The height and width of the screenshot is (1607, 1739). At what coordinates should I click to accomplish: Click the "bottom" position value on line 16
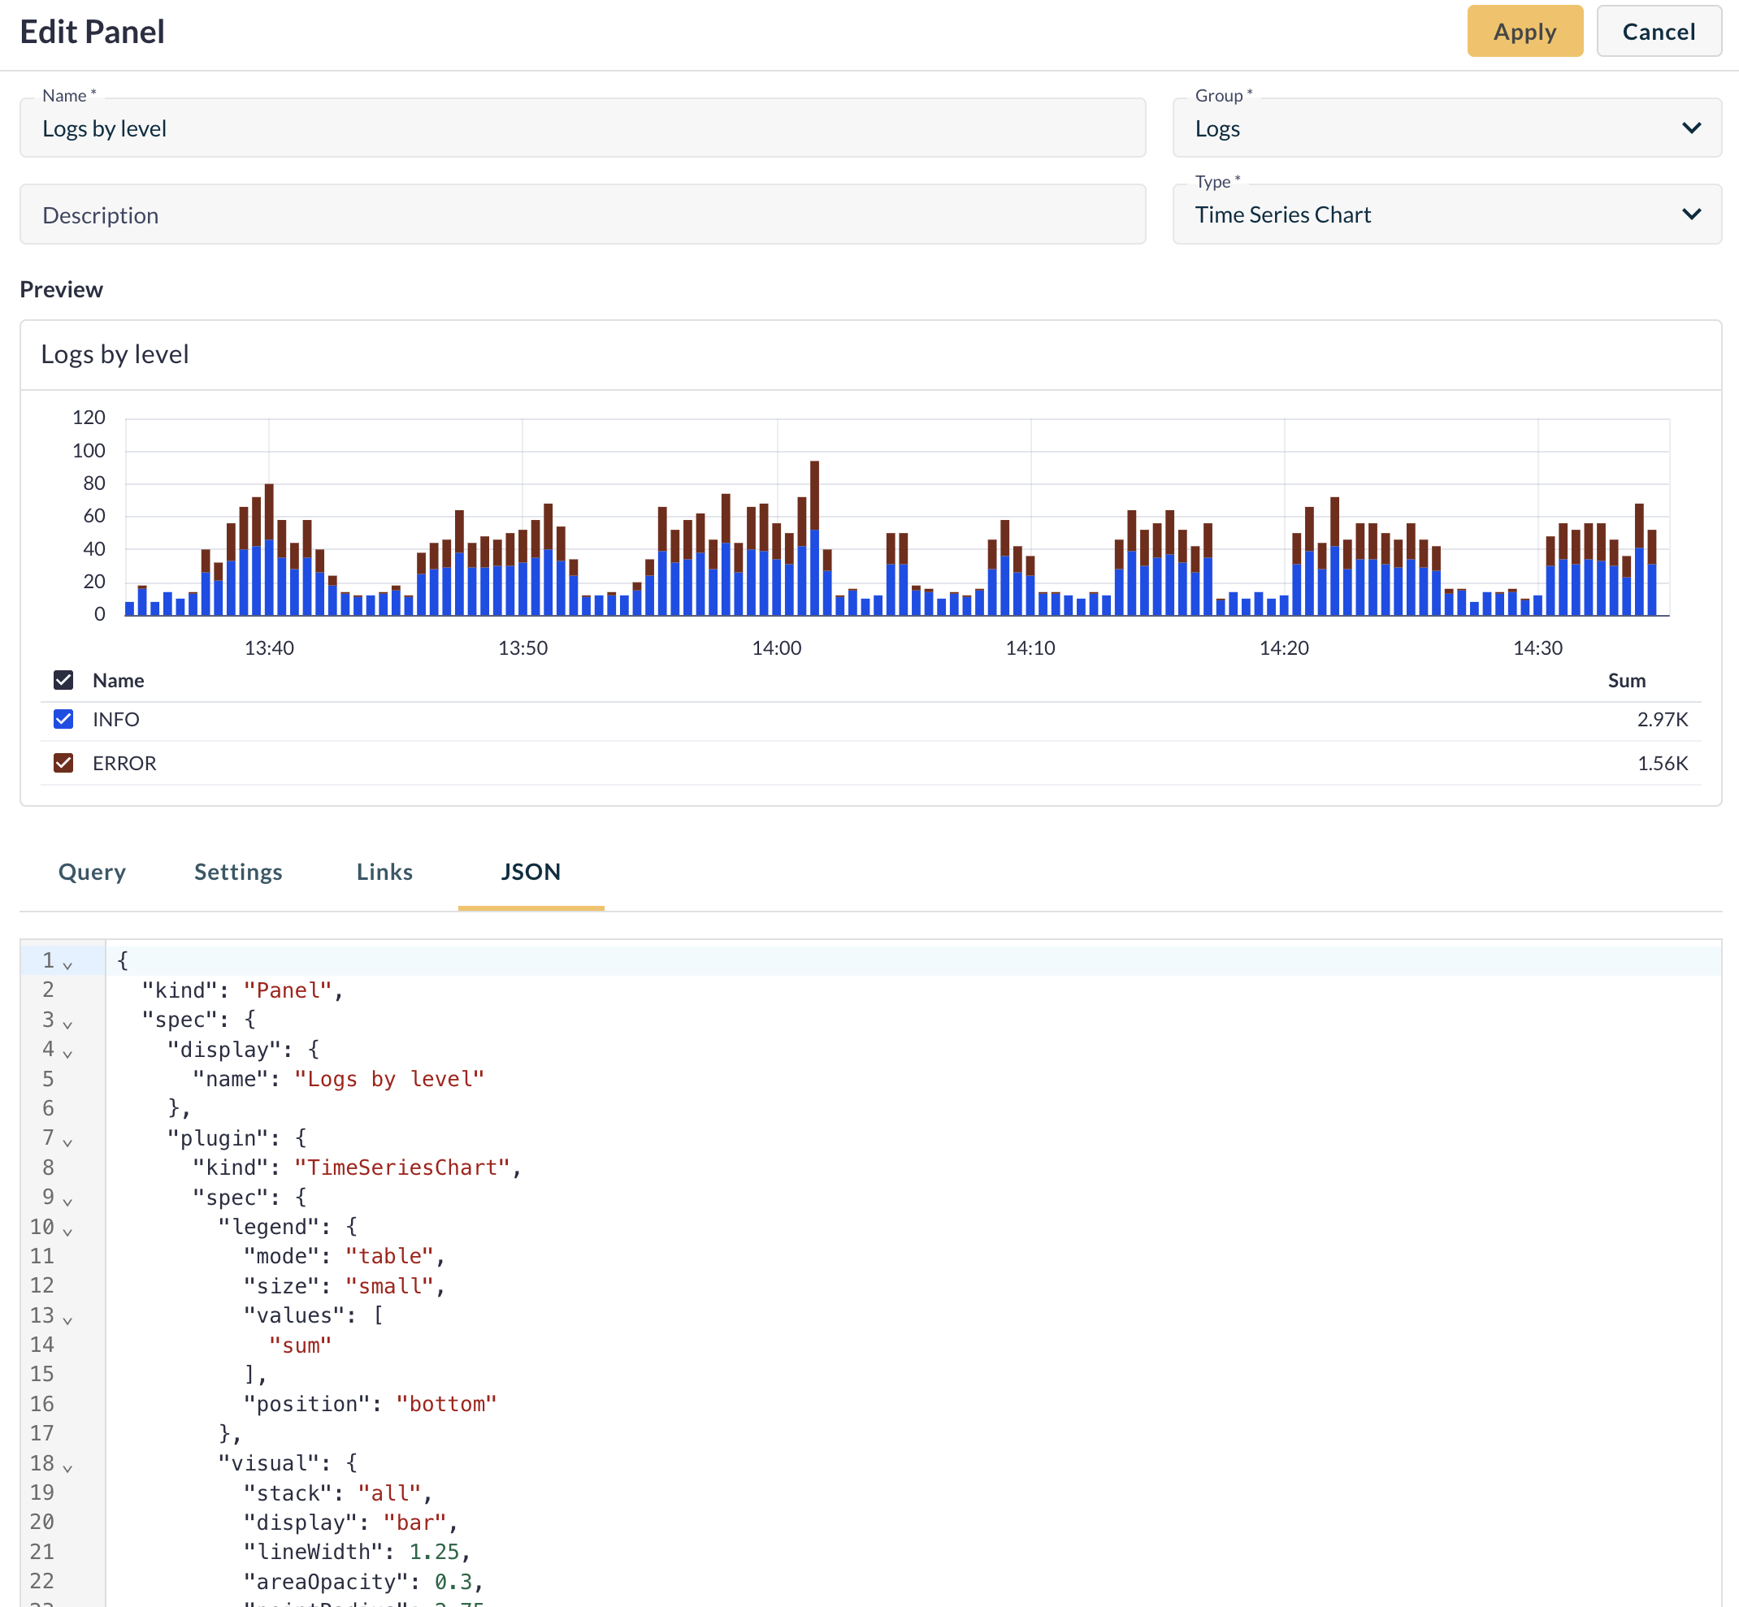(x=446, y=1404)
